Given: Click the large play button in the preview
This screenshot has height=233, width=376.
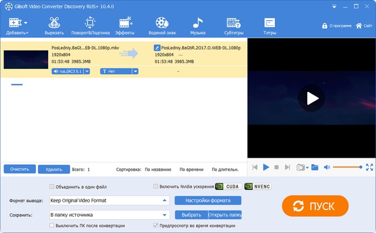Looking at the screenshot, I should tap(311, 98).
